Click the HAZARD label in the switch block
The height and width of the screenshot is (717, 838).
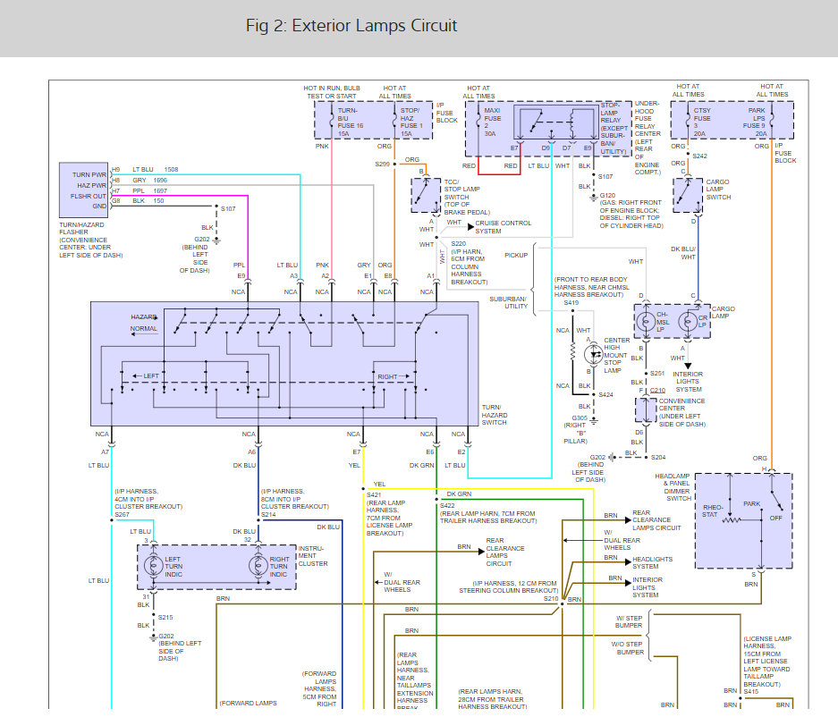click(144, 316)
